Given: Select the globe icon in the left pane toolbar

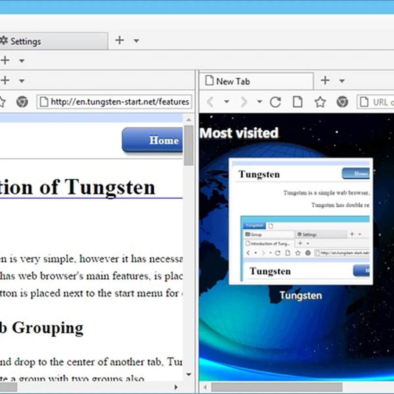Looking at the screenshot, I should (22, 102).
